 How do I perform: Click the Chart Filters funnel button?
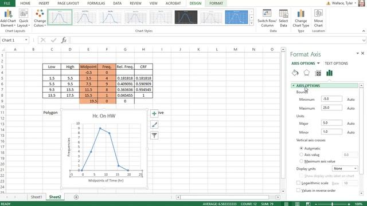point(154,135)
